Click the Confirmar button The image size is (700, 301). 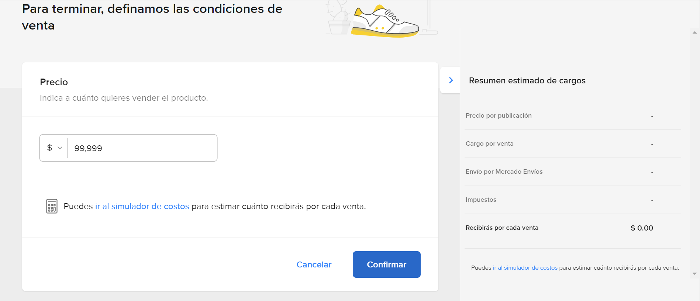386,264
